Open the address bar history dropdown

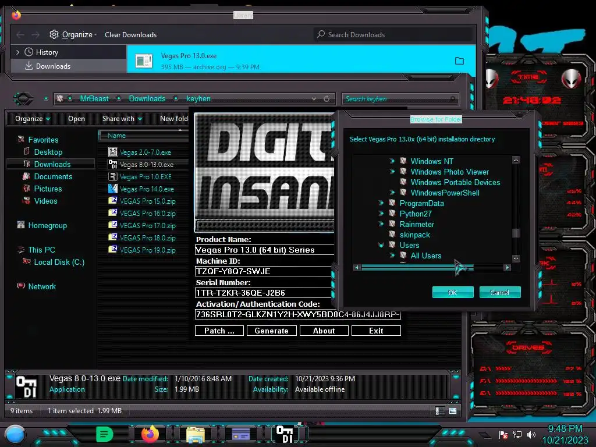[x=314, y=99]
